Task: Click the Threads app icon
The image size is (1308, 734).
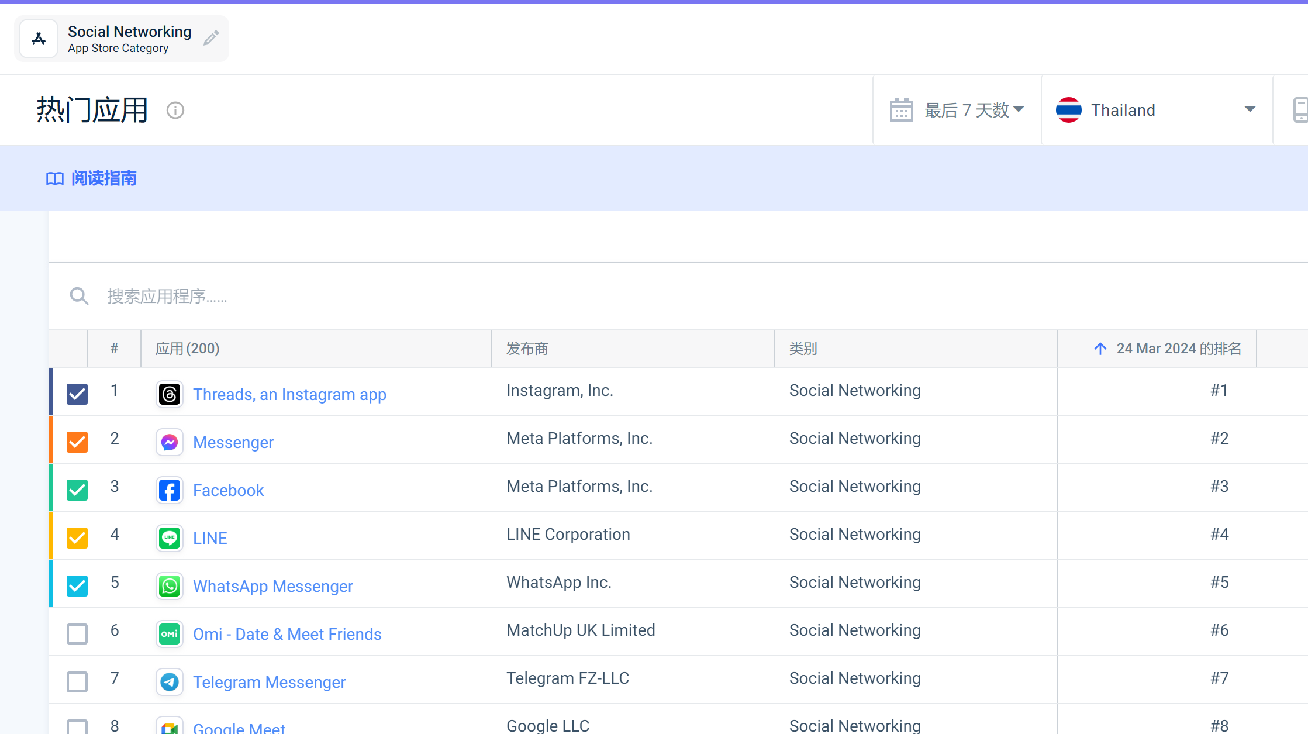Action: point(170,394)
